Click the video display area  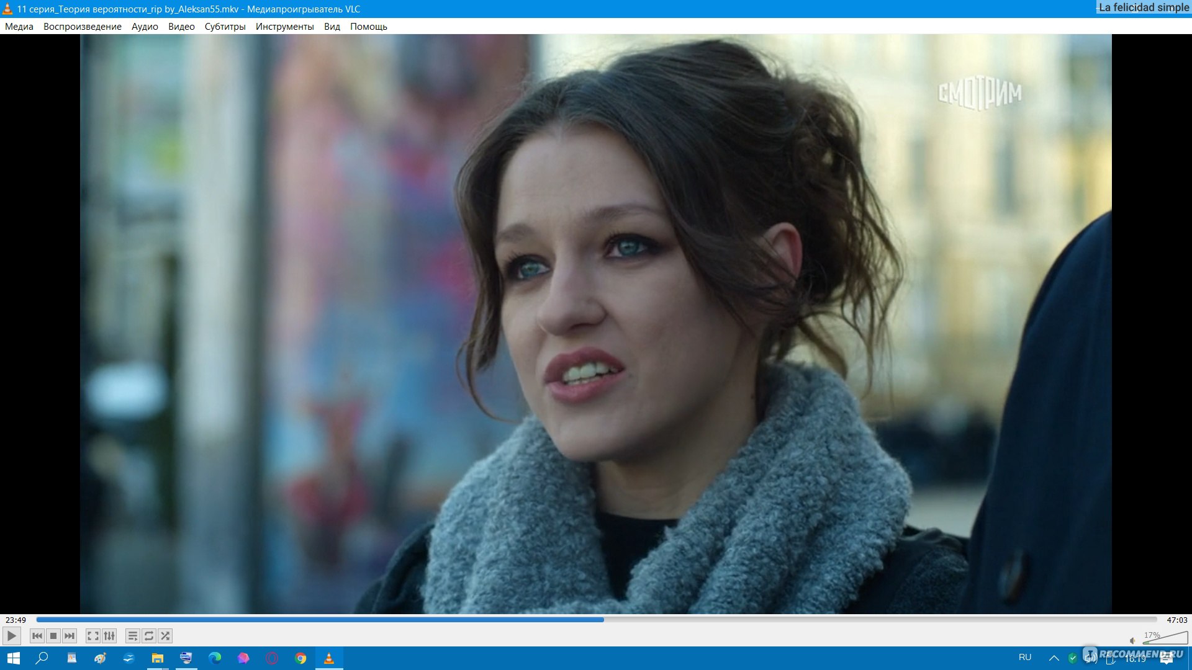(x=596, y=324)
